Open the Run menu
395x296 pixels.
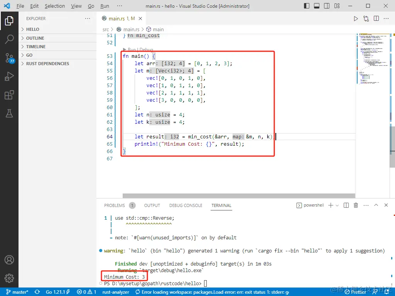pyautogui.click(x=105, y=6)
